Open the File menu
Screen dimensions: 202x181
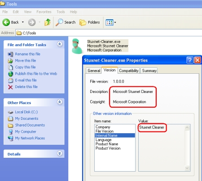click(x=5, y=12)
